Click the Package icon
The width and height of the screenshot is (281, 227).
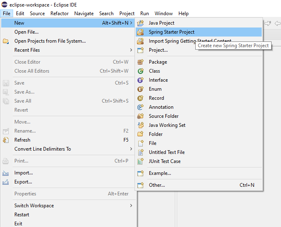(x=140, y=62)
